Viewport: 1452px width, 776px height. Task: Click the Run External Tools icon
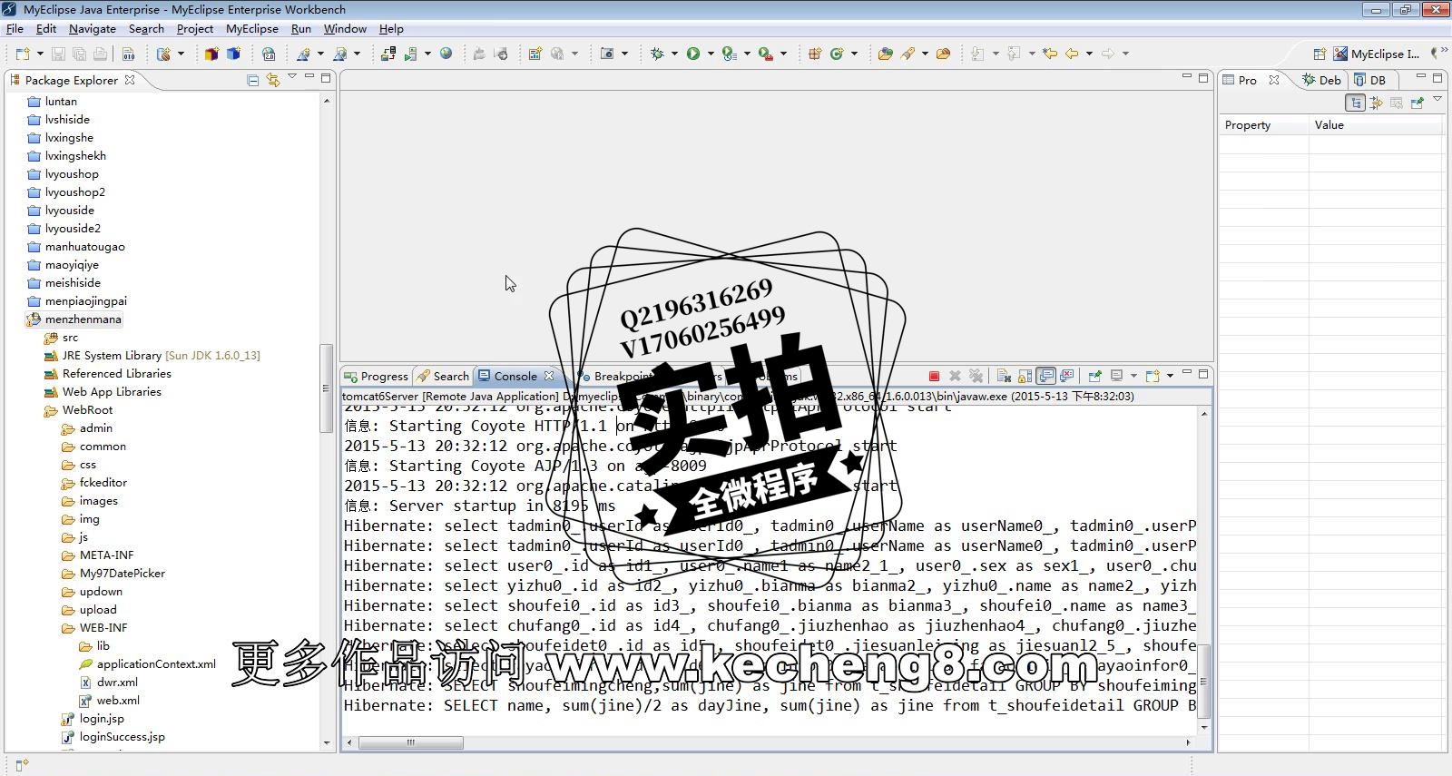point(766,54)
